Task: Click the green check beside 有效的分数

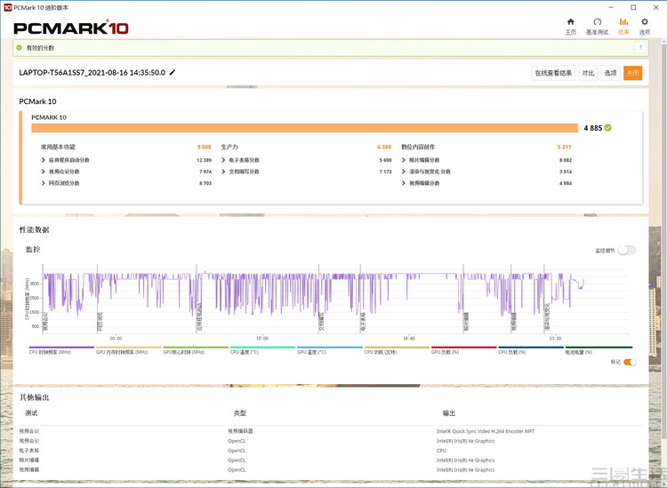Action: click(20, 48)
